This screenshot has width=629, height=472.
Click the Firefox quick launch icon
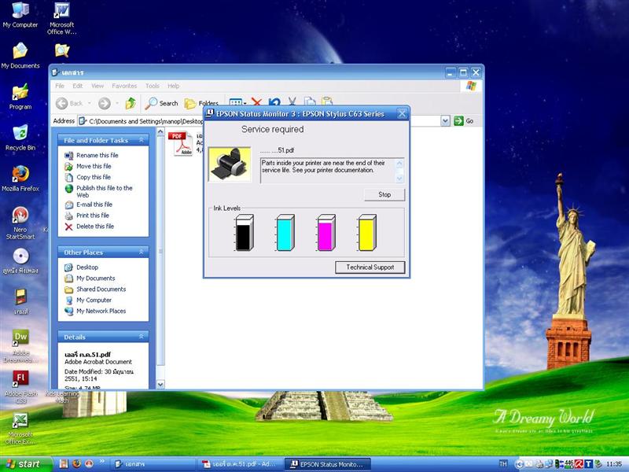click(x=76, y=464)
